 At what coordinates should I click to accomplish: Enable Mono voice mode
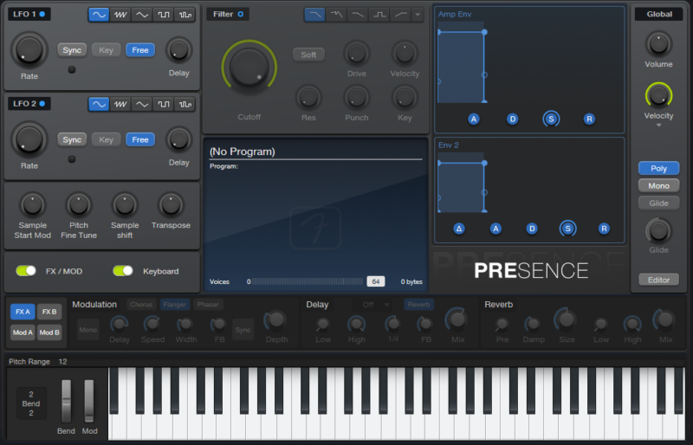[x=658, y=185]
